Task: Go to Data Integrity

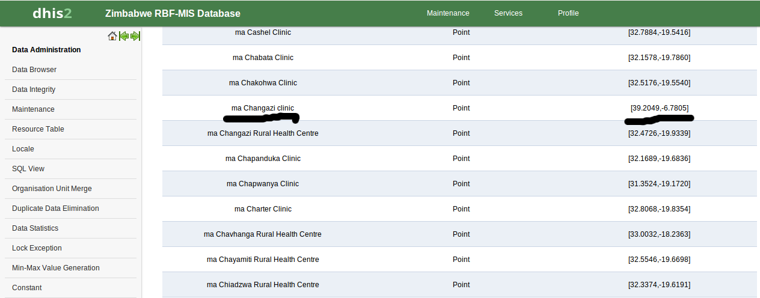Action: tap(34, 90)
